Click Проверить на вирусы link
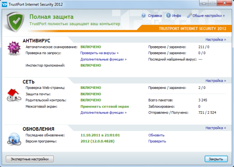The height and width of the screenshot is (167, 234). coord(99,53)
